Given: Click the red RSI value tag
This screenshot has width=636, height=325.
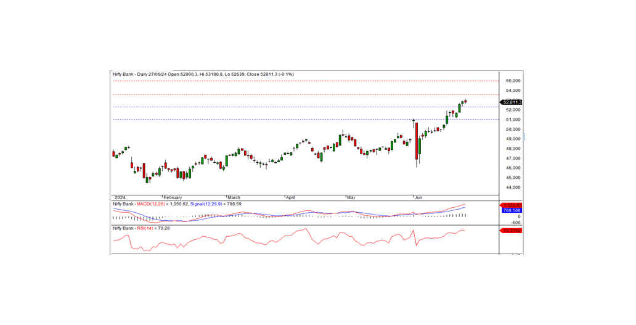Looking at the screenshot, I should click(512, 231).
